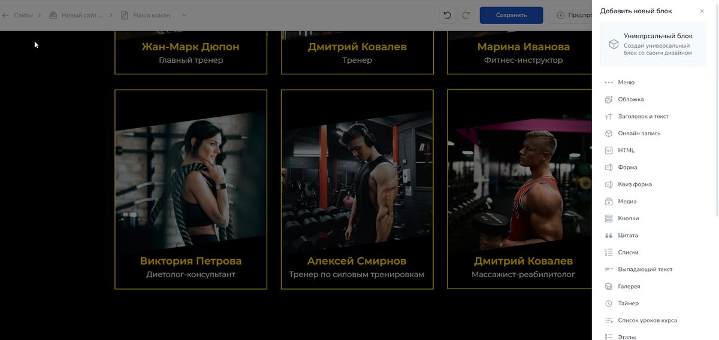Click the Этапы block icon
719x340 pixels.
609,337
